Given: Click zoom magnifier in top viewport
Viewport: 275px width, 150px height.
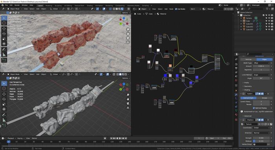Looking at the screenshot, I should click(x=128, y=29).
